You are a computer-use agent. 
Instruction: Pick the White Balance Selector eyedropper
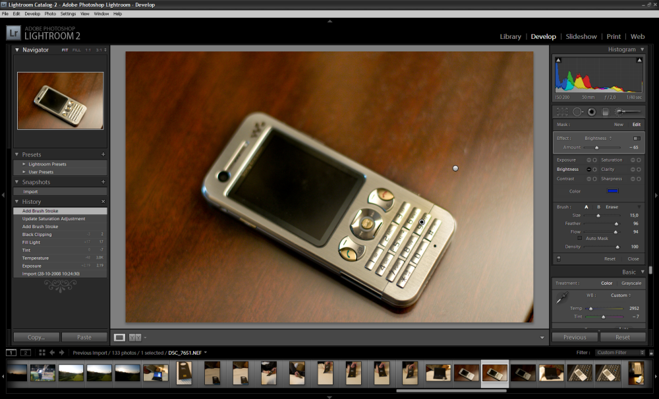[x=562, y=297]
